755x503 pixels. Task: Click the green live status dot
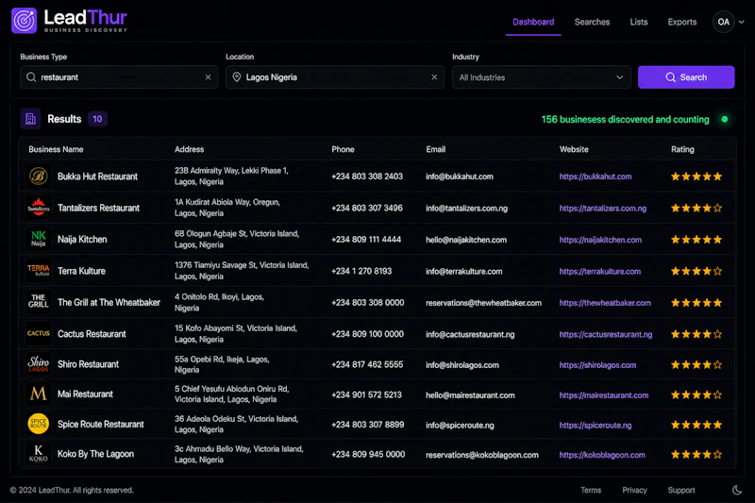724,119
